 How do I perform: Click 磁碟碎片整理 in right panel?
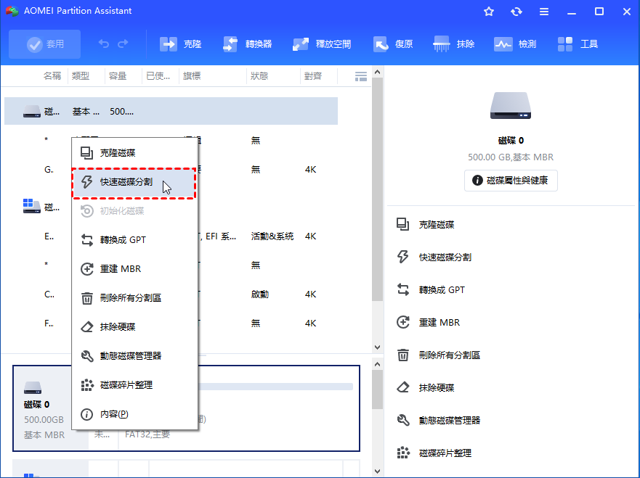tap(434, 453)
